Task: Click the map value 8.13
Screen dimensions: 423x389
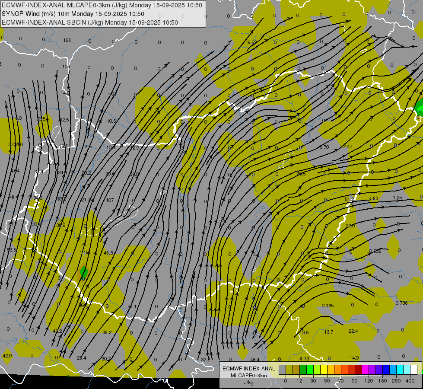Action: (x=305, y=358)
